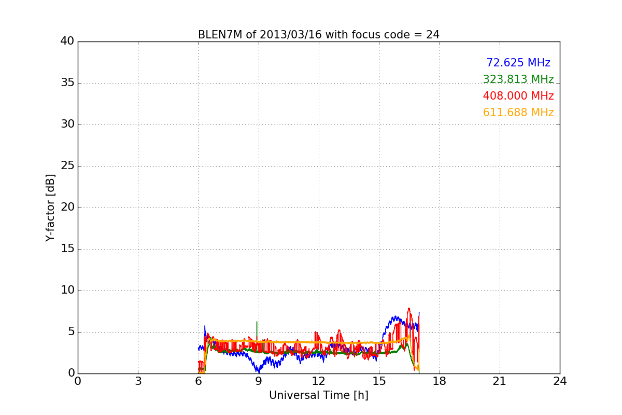This screenshot has height=415, width=622.
Task: Click the 'Universal Time [h]' axis label
Action: point(318,395)
